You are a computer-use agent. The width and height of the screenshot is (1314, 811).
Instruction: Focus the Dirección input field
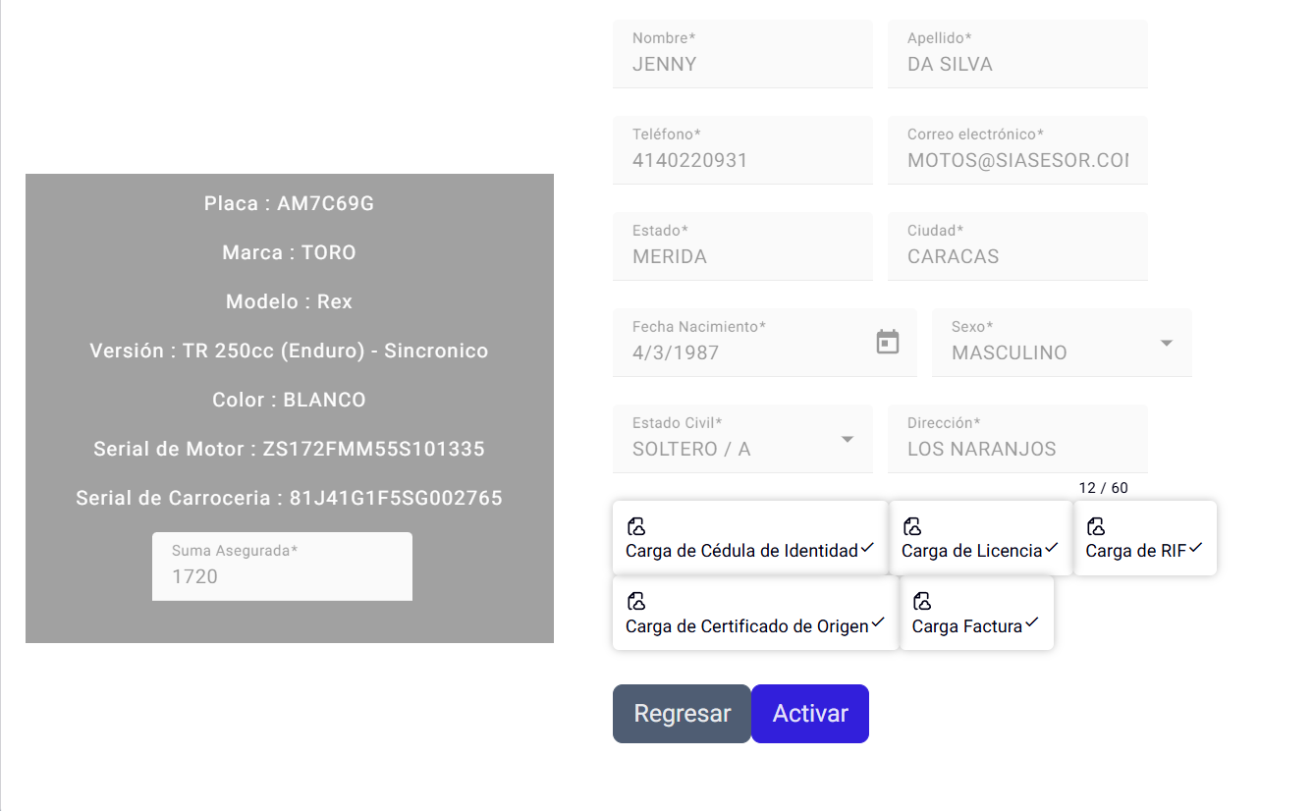coord(1017,449)
